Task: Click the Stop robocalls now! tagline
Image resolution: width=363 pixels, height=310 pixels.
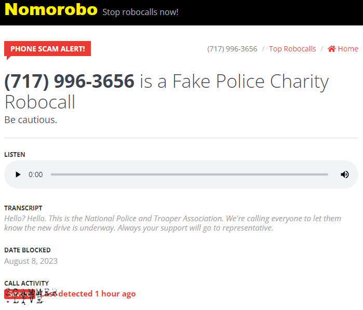Action: [x=140, y=12]
